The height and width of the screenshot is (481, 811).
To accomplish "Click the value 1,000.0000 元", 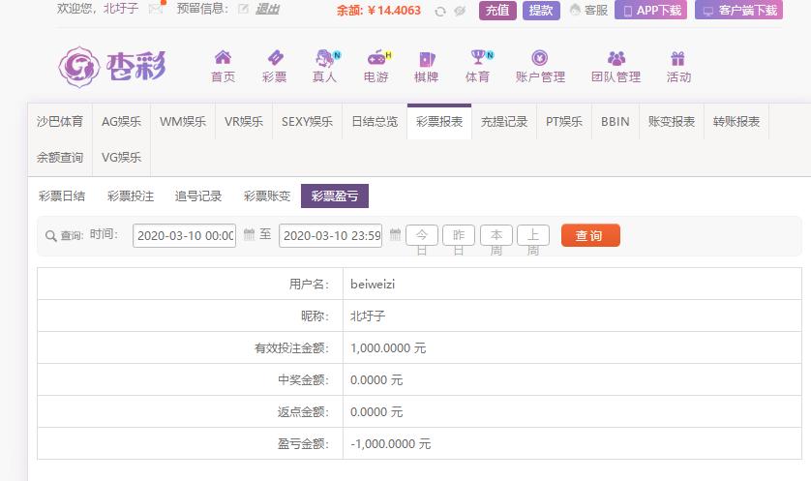I will pyautogui.click(x=388, y=348).
